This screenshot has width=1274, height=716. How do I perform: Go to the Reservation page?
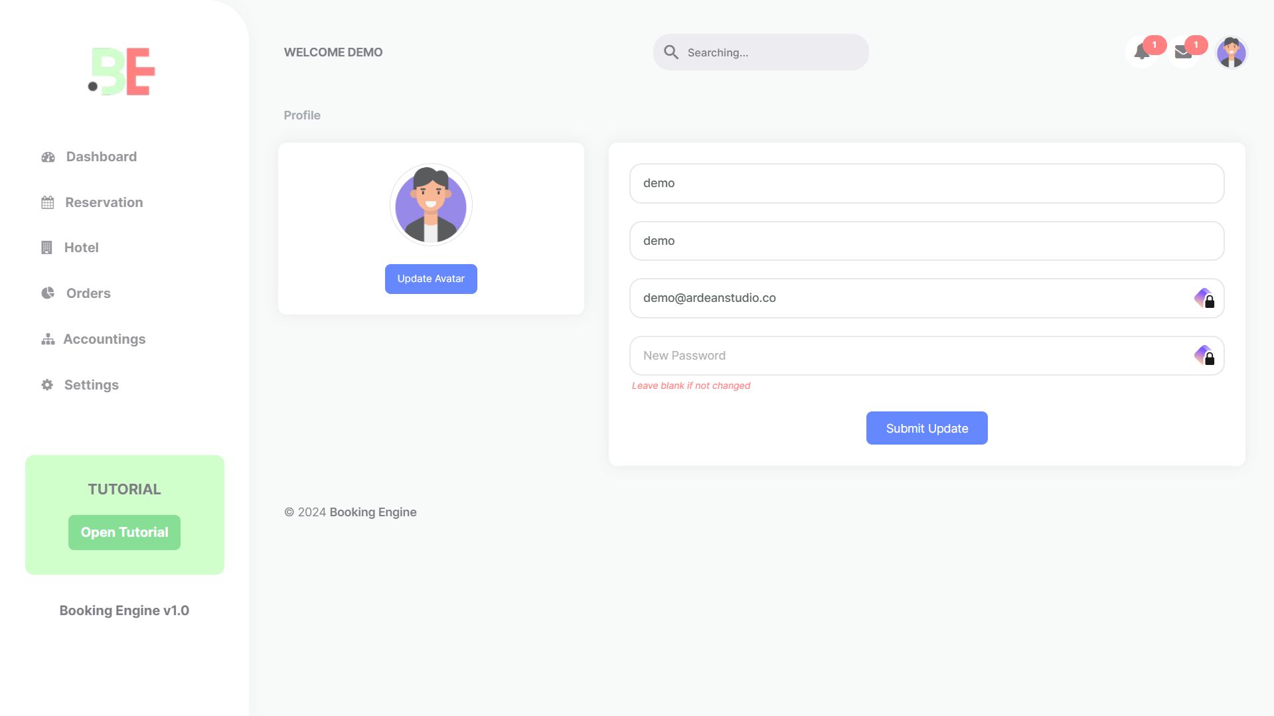coord(104,202)
